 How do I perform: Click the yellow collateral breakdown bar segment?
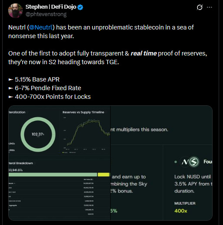[x=104, y=175]
